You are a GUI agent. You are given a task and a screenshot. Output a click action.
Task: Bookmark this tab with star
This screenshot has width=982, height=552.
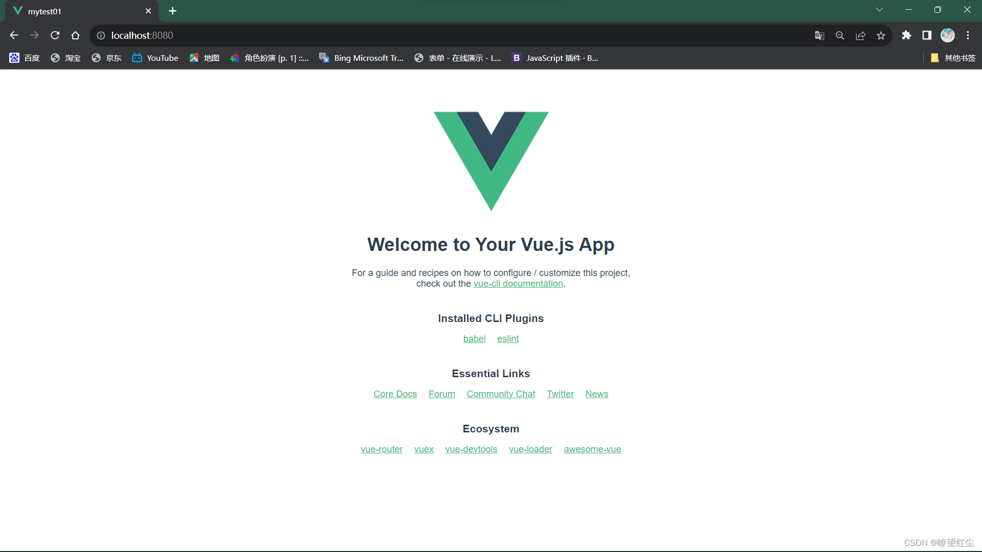point(881,35)
